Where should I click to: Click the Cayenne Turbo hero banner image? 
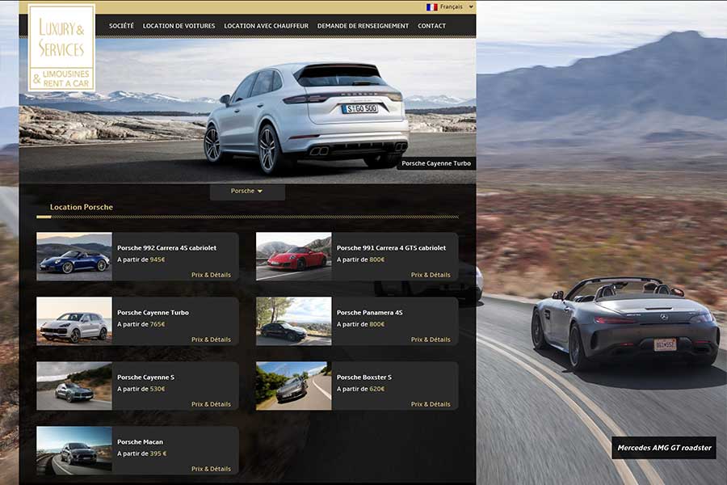click(x=248, y=111)
